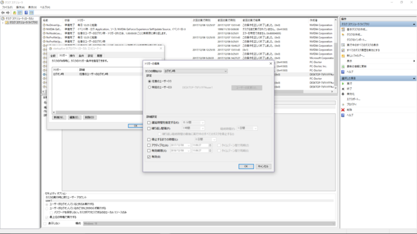This screenshot has width=417, height=234.
Task: Click New (新規) button in properties dialog
Action: click(59, 117)
